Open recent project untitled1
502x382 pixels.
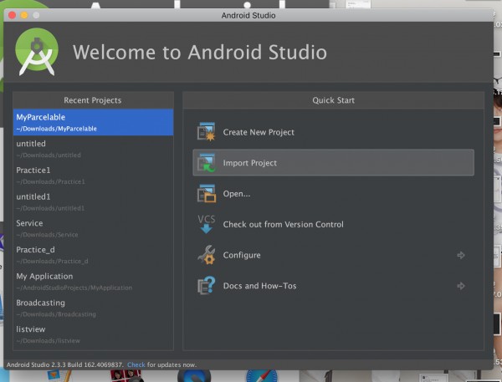click(93, 202)
